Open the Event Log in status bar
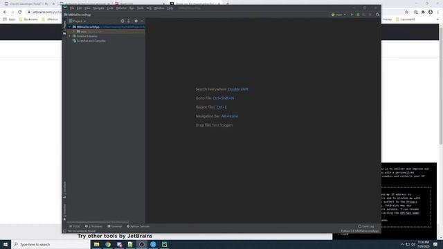 [366, 226]
